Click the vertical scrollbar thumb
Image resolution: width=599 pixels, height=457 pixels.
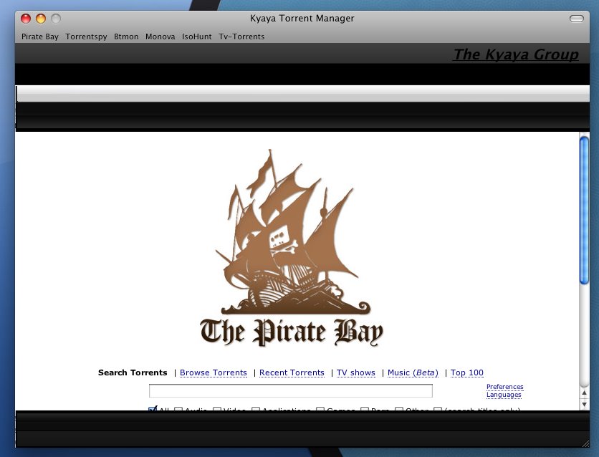coord(584,211)
